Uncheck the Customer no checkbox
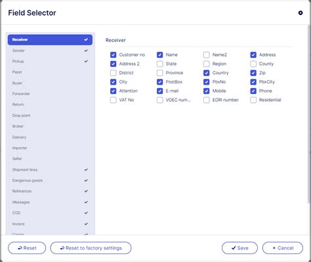Screen dimensions: 311x262 (x=114, y=55)
